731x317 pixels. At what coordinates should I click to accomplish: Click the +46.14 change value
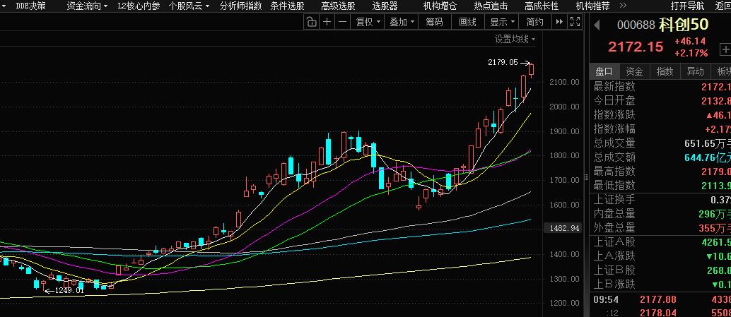pos(690,41)
